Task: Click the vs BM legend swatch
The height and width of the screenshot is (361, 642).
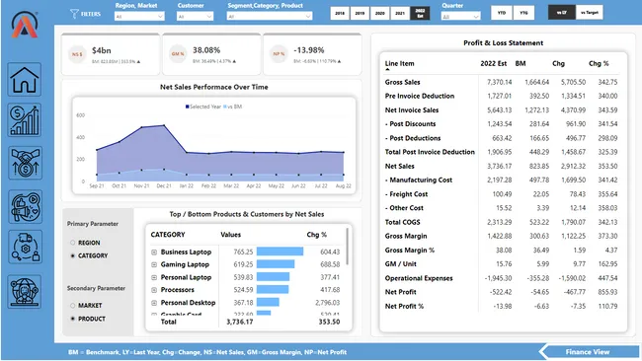Action: coord(225,107)
